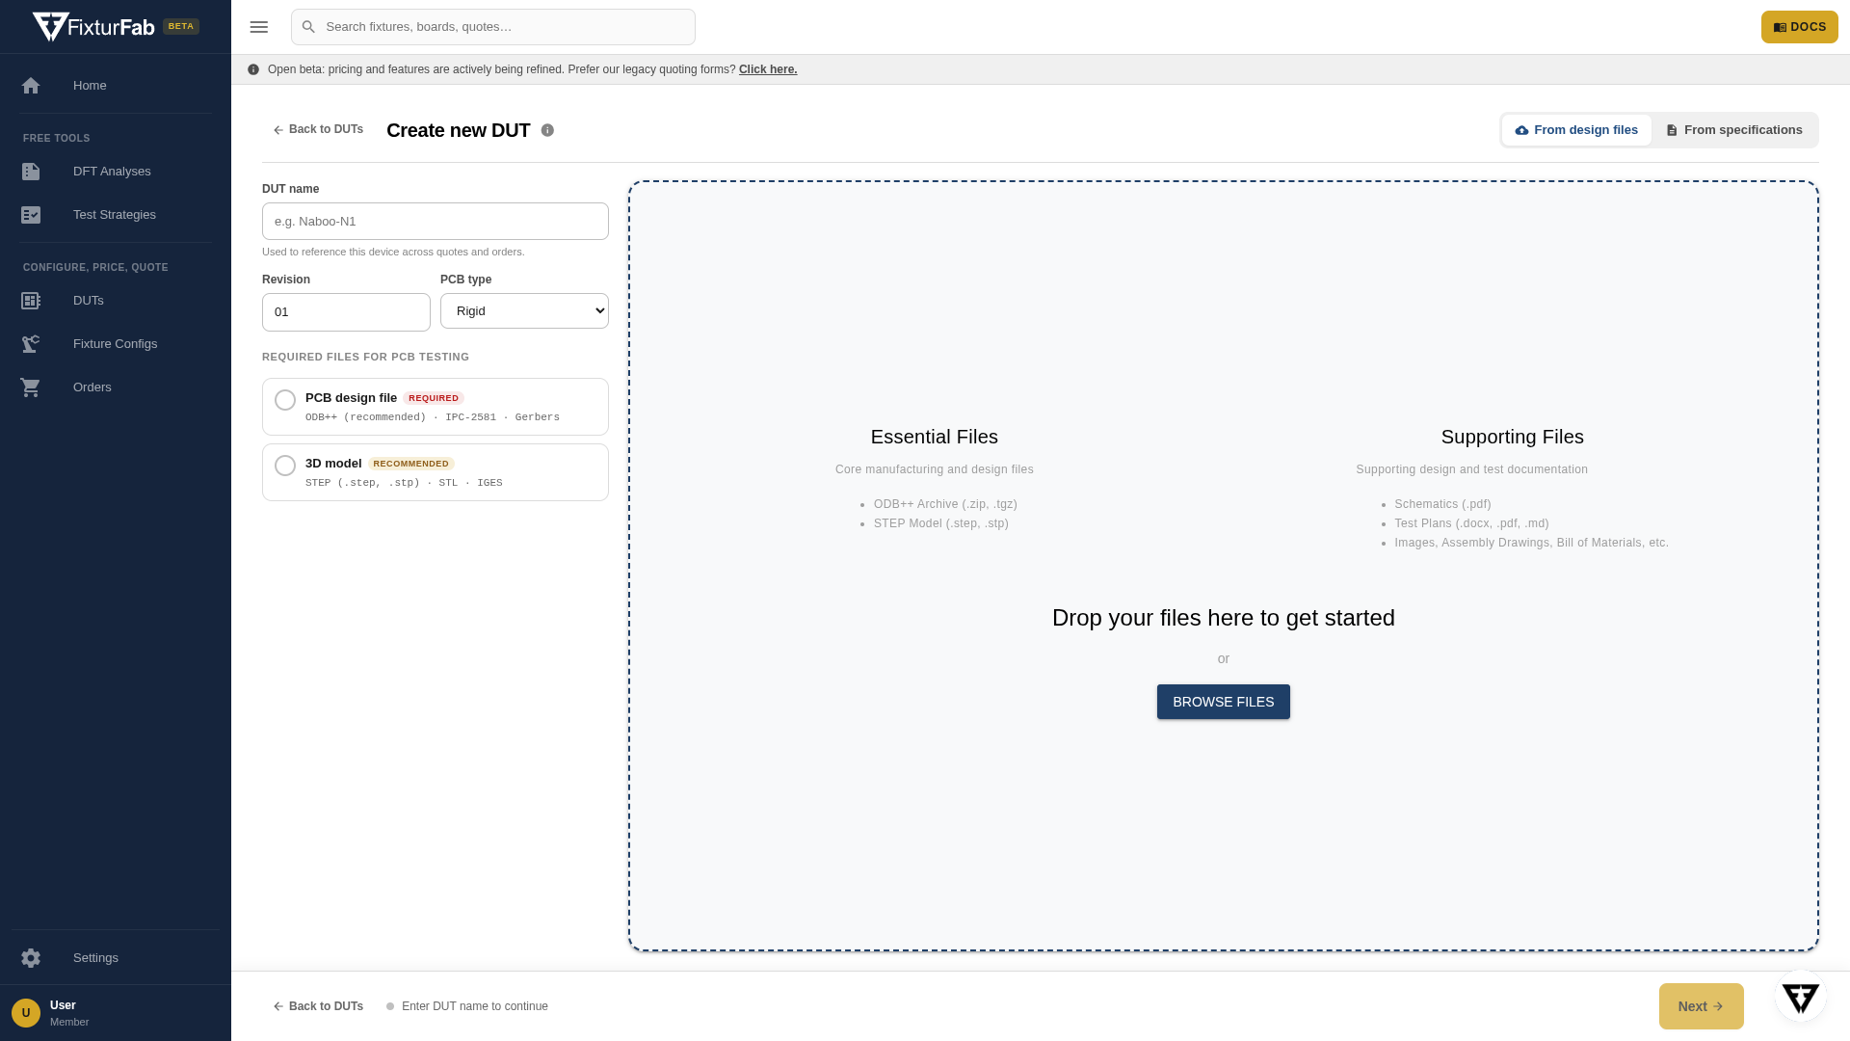Open the DUTs sidebar icon
Screen dimensions: 1850x1041
[x=31, y=301]
